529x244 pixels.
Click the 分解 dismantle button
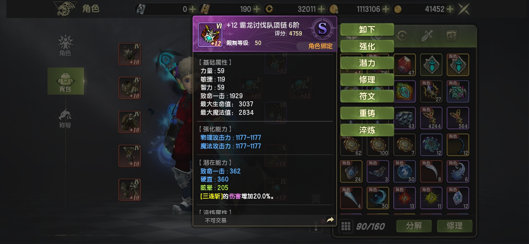[x=414, y=226]
